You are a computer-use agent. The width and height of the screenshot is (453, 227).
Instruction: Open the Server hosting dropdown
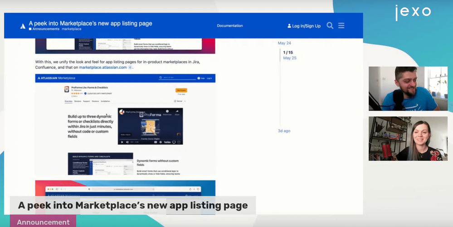[180, 101]
